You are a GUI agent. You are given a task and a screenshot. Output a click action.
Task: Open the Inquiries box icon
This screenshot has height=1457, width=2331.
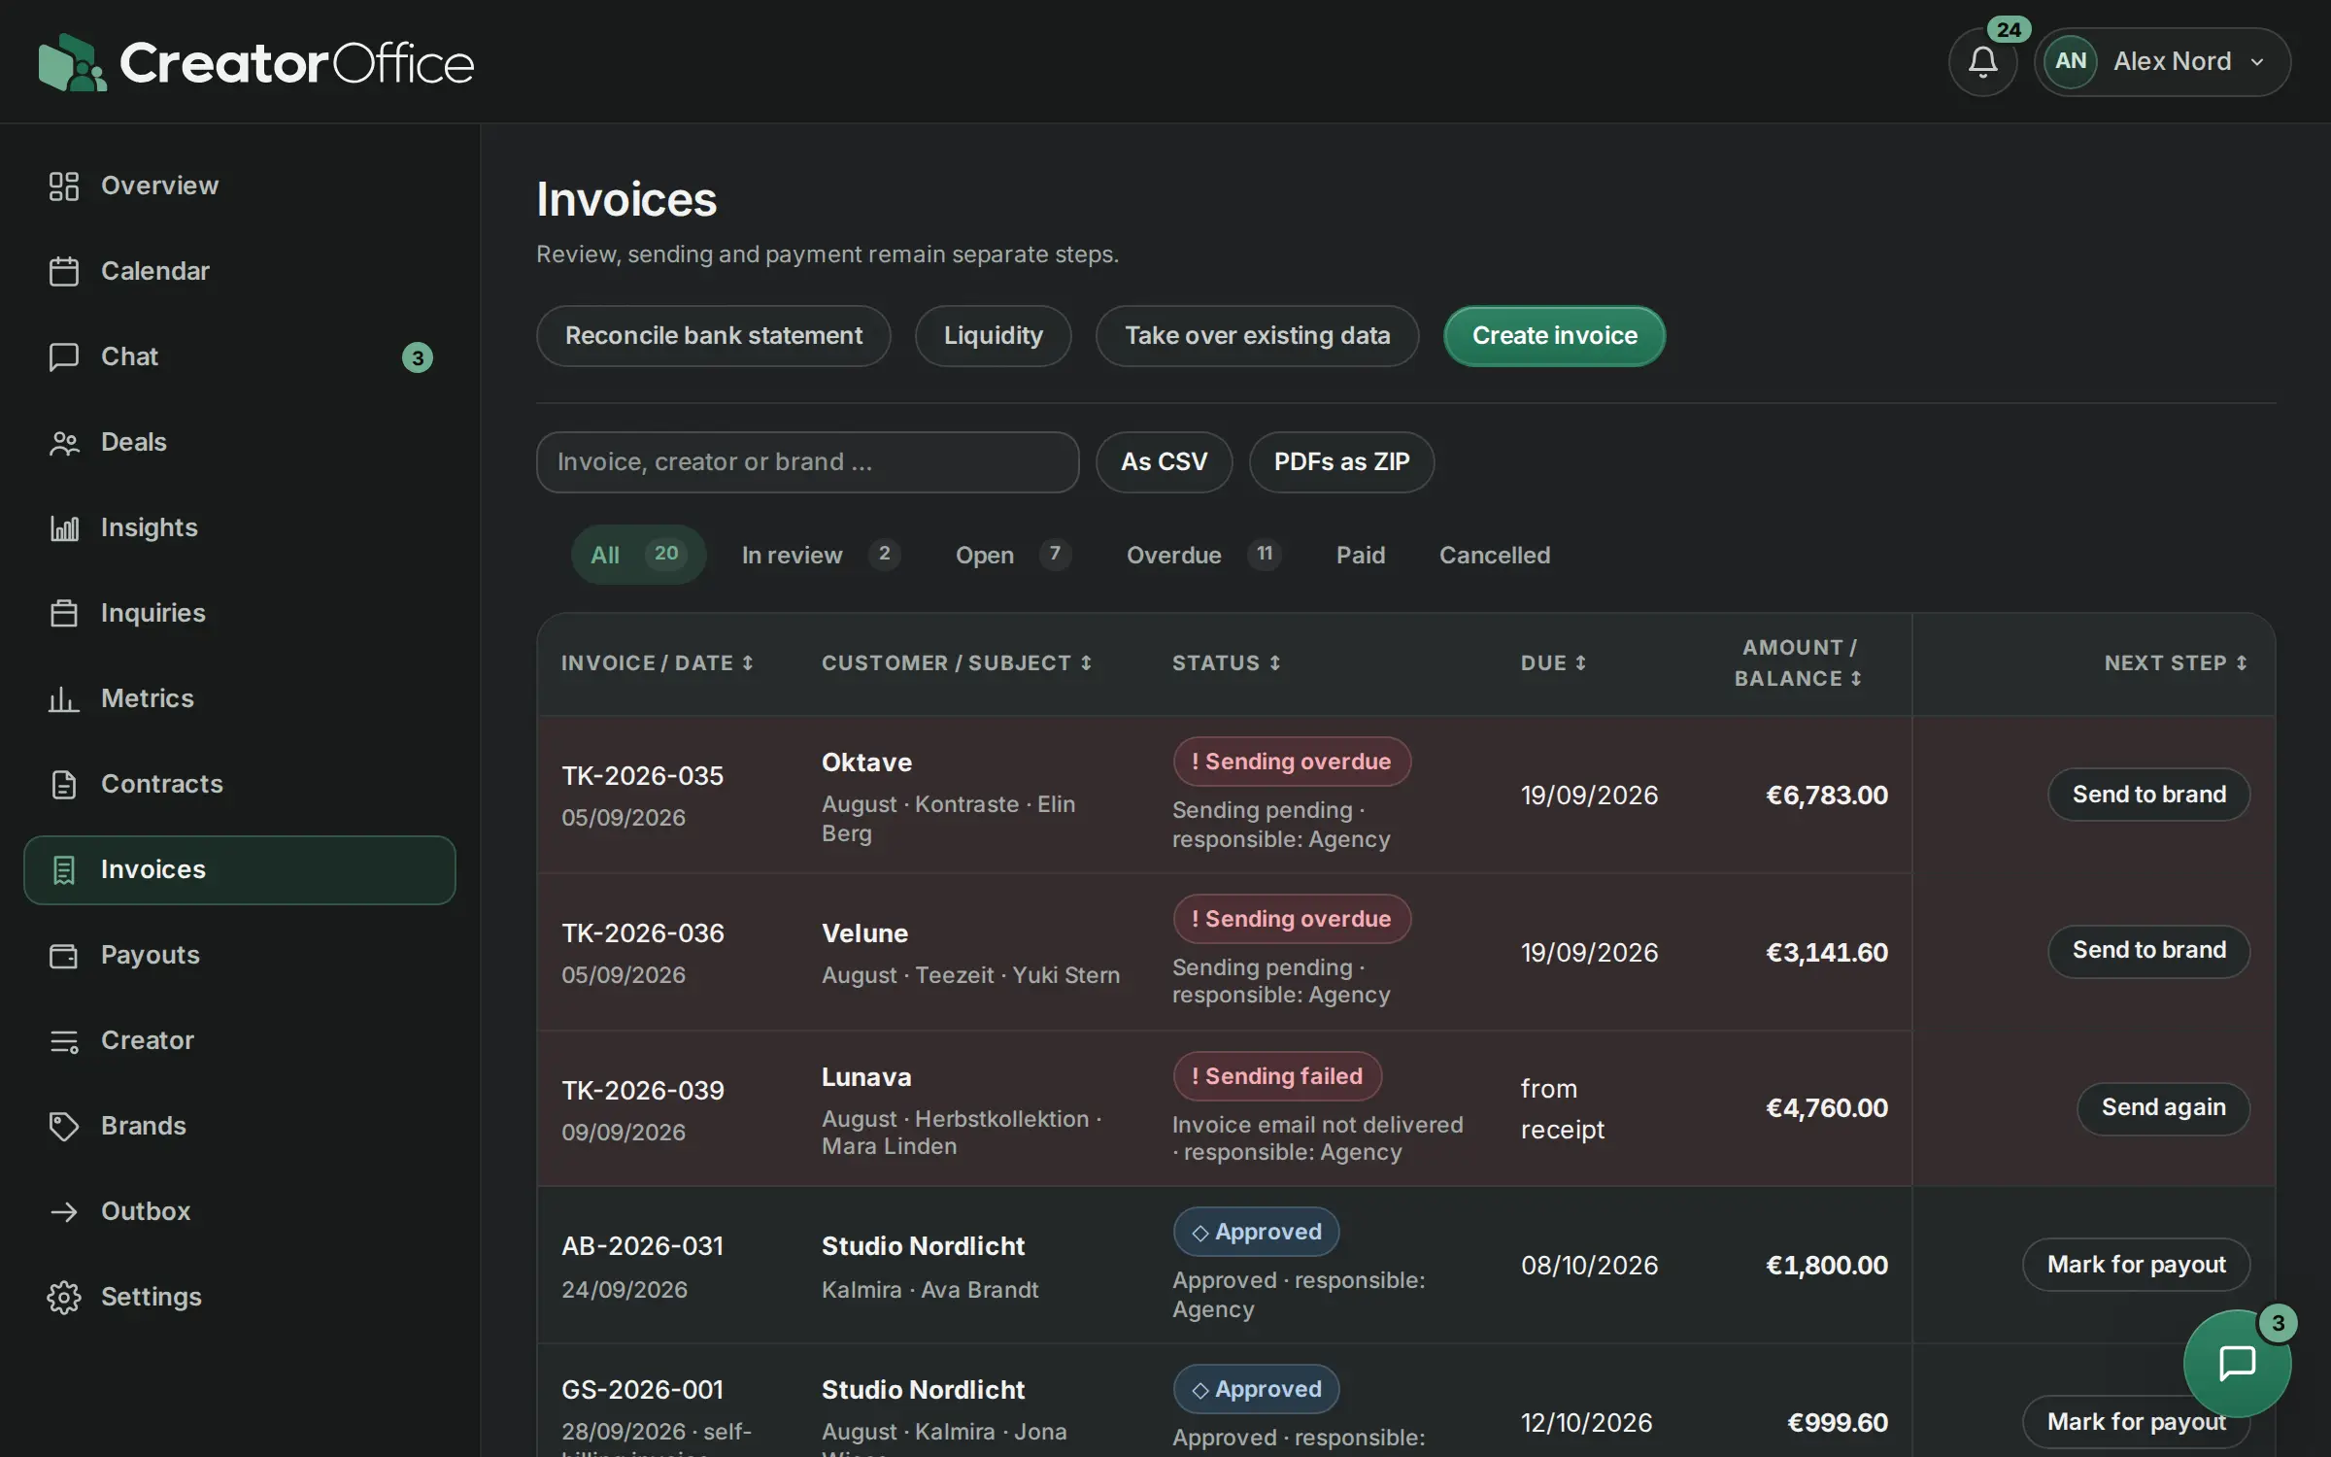coord(64,613)
